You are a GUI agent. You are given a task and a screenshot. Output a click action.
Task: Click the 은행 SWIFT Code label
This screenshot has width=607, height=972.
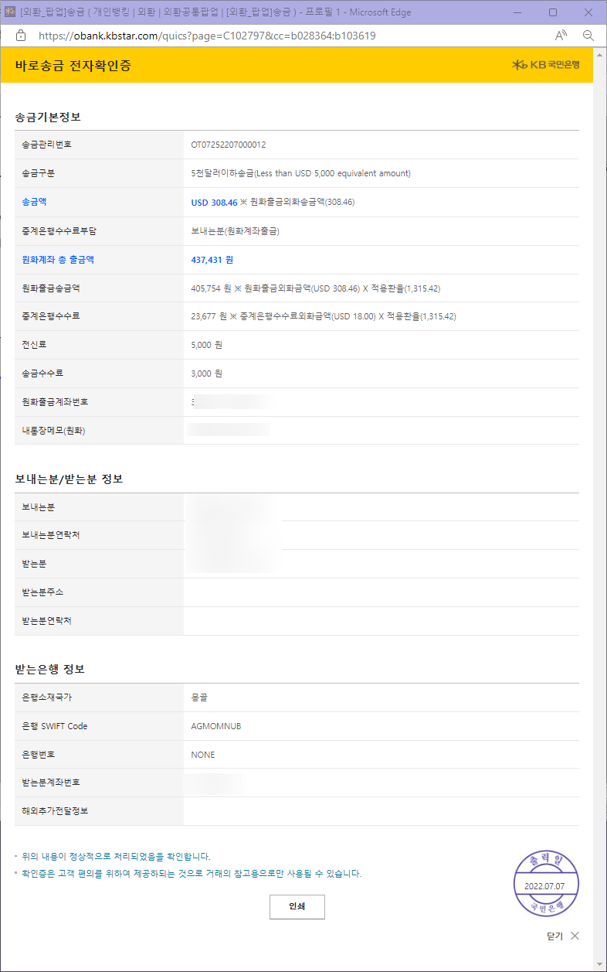point(55,726)
